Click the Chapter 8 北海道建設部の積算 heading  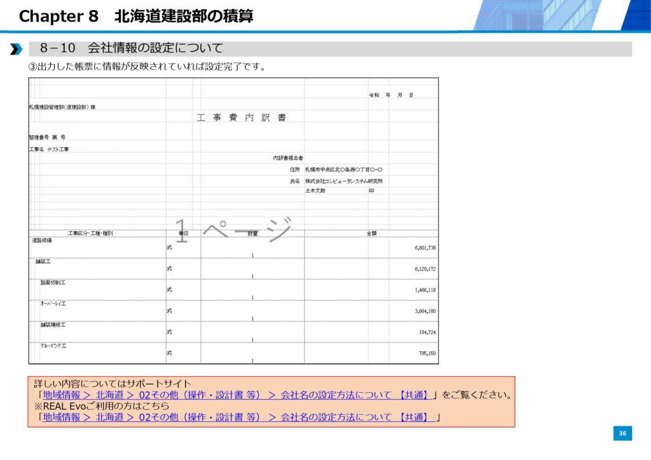[136, 17]
